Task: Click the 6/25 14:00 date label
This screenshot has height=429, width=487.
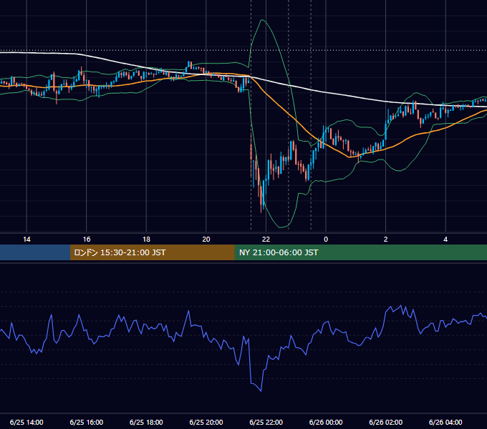Action: point(26,422)
